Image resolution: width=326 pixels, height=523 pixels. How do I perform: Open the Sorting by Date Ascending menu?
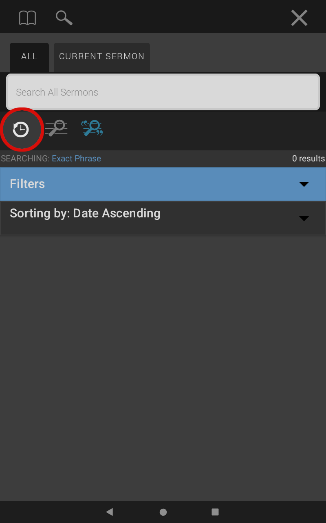tap(163, 218)
